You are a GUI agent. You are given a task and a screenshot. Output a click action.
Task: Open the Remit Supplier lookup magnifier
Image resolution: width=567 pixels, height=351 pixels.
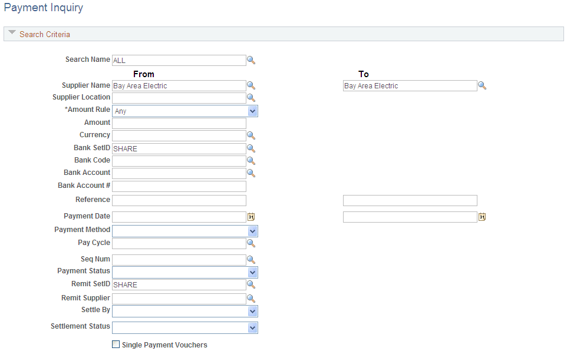point(251,298)
